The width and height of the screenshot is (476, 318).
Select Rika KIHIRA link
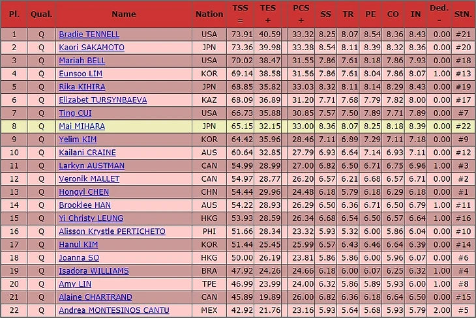pos(82,87)
